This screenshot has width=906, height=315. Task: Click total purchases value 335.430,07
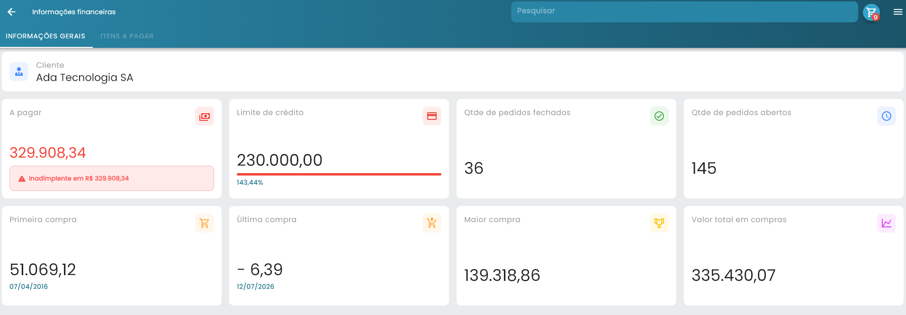(734, 275)
